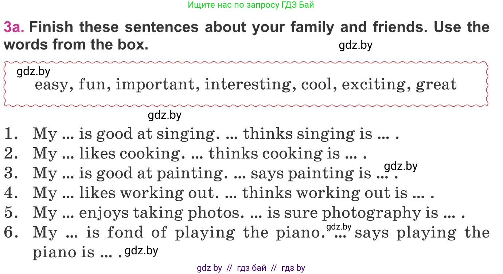Click sentence number "4." in the list
Image resolution: width=503 pixels, height=274 pixels.
(x=12, y=193)
